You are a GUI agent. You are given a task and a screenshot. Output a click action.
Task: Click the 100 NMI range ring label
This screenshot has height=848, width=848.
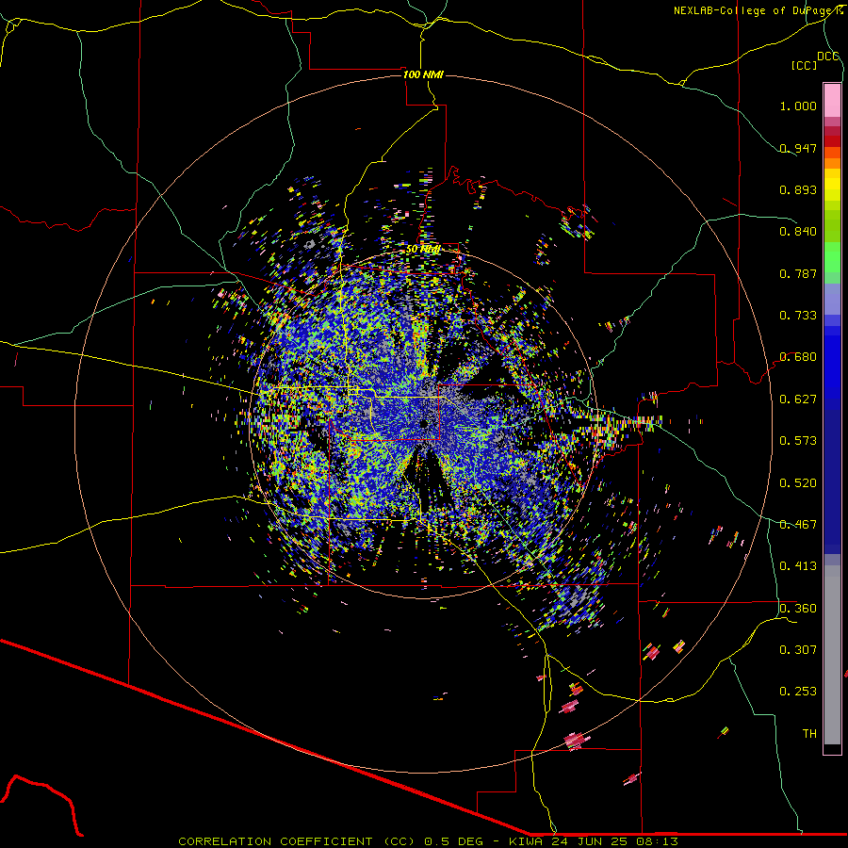tap(423, 74)
